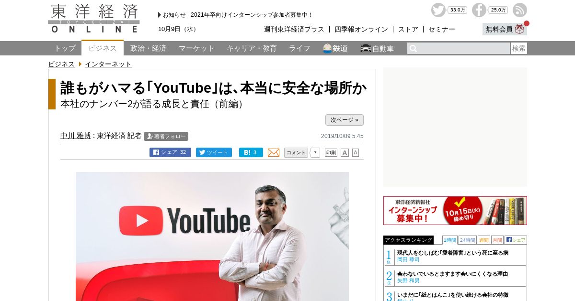Screen dimensions: 575x301
Task: Open the 政治・経済 navigation tab
Action: click(148, 48)
